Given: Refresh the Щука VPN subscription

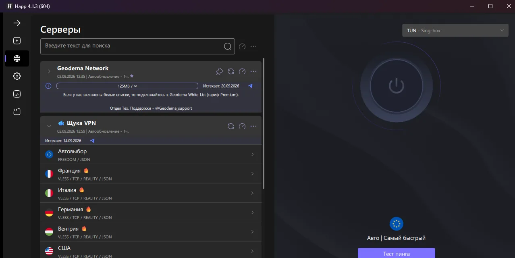Looking at the screenshot, I should click(x=231, y=126).
